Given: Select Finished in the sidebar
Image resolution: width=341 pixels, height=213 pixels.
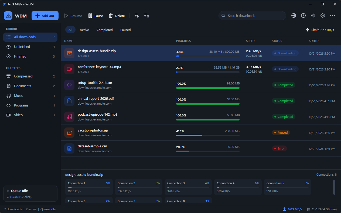Looking at the screenshot, I should (30, 56).
